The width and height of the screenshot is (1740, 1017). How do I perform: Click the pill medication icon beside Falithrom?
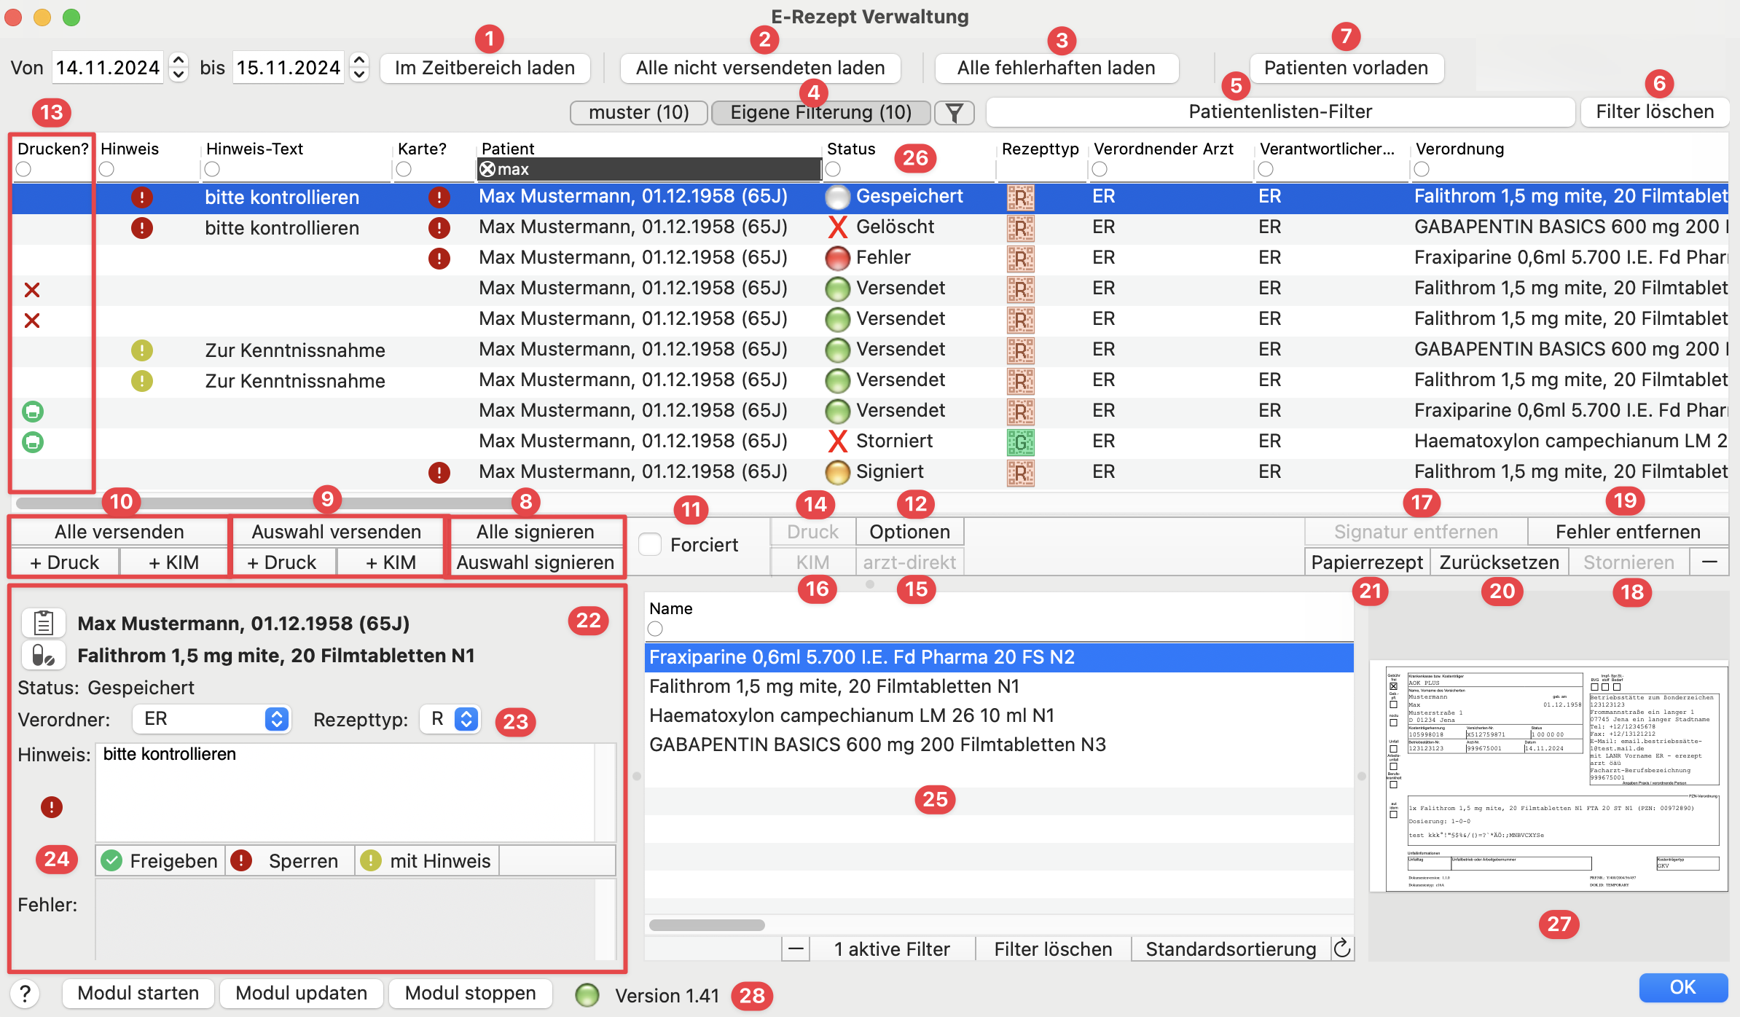(44, 655)
